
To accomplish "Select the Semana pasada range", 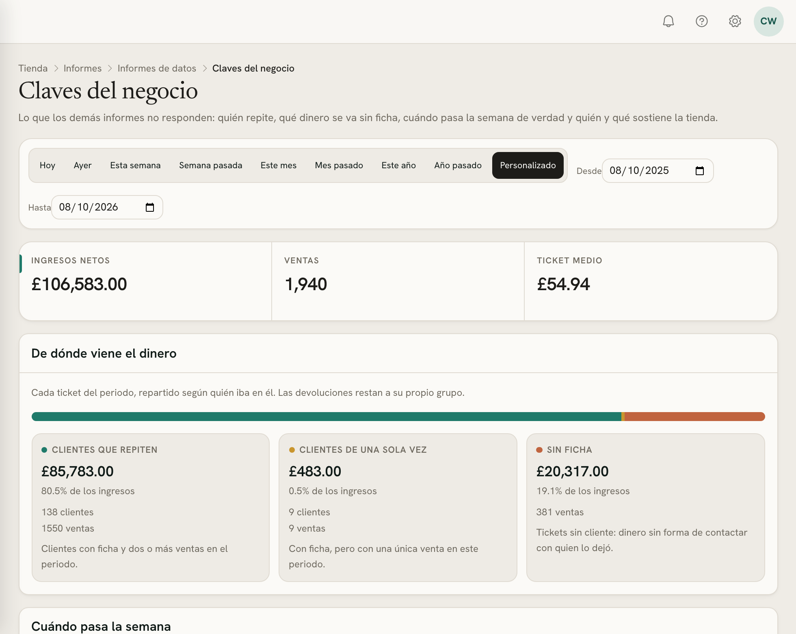I will (x=210, y=165).
